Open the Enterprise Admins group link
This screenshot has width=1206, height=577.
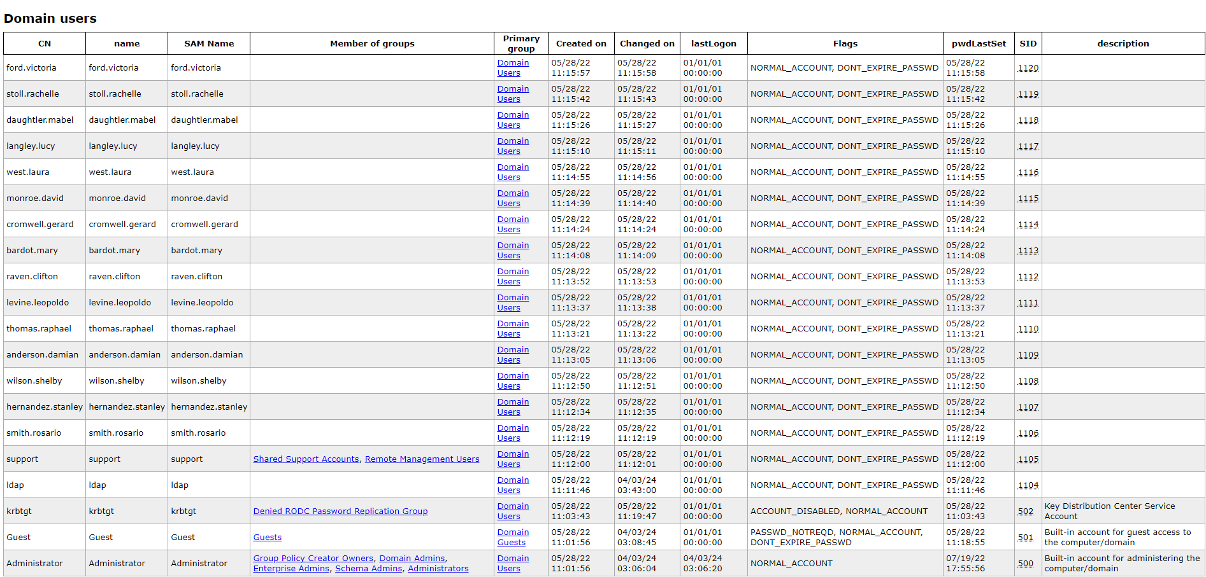pyautogui.click(x=291, y=569)
